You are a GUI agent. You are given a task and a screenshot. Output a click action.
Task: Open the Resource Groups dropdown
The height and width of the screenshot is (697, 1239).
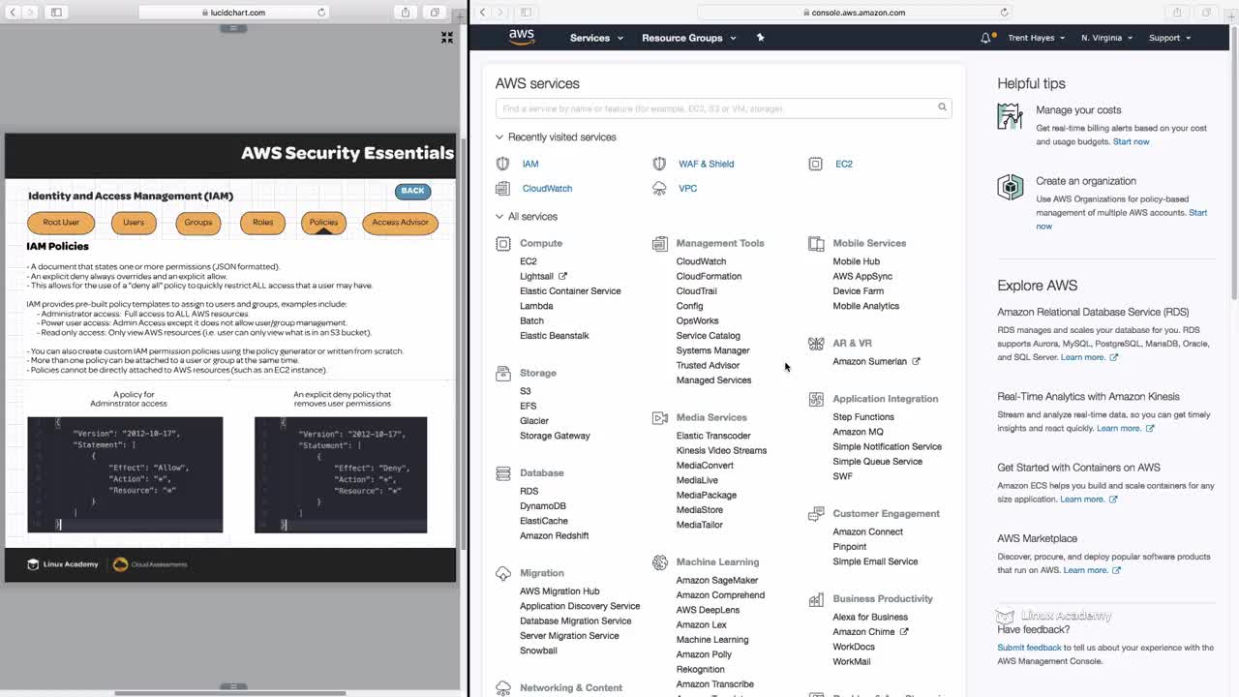pyautogui.click(x=688, y=38)
